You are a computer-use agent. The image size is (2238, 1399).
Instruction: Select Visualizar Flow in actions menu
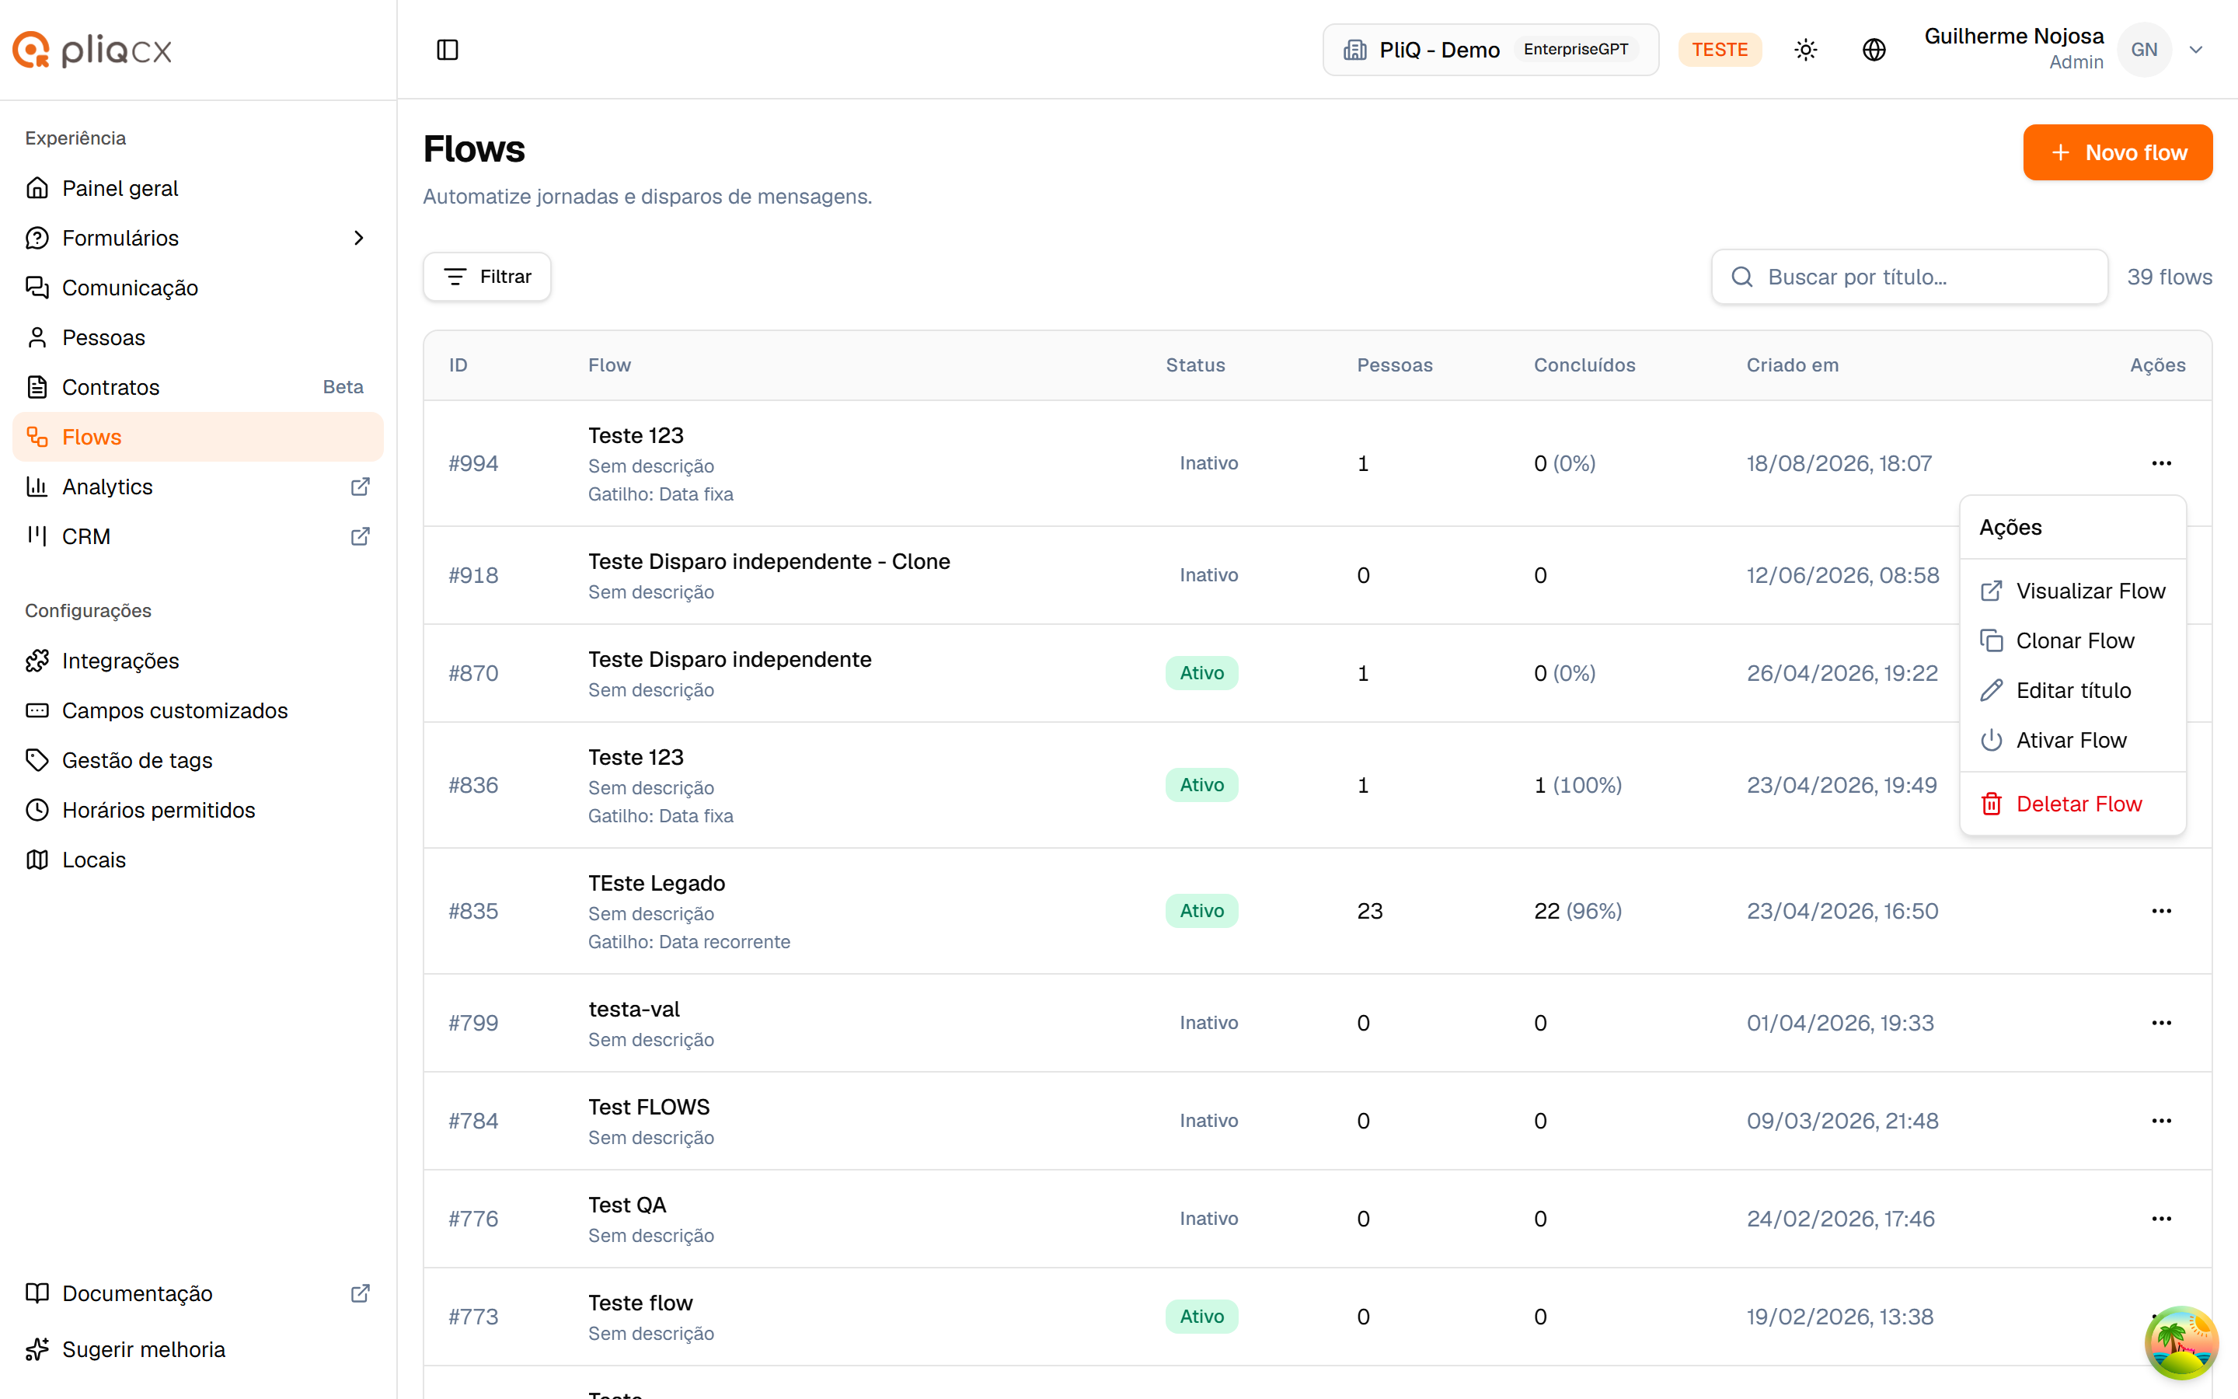coord(2072,591)
